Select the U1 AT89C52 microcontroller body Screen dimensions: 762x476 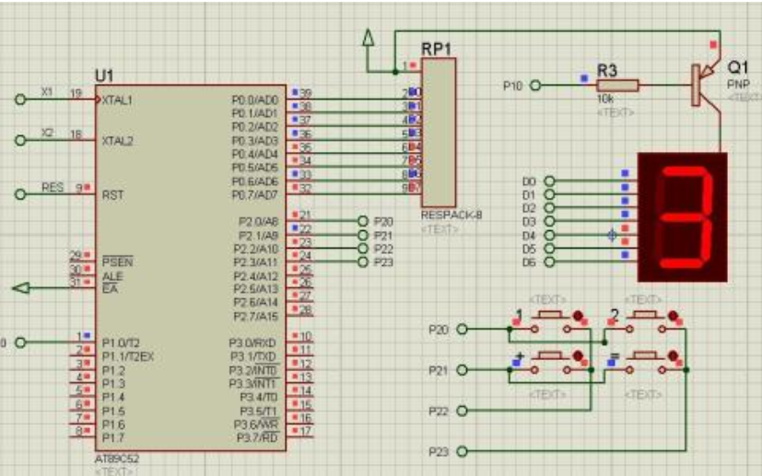point(191,268)
